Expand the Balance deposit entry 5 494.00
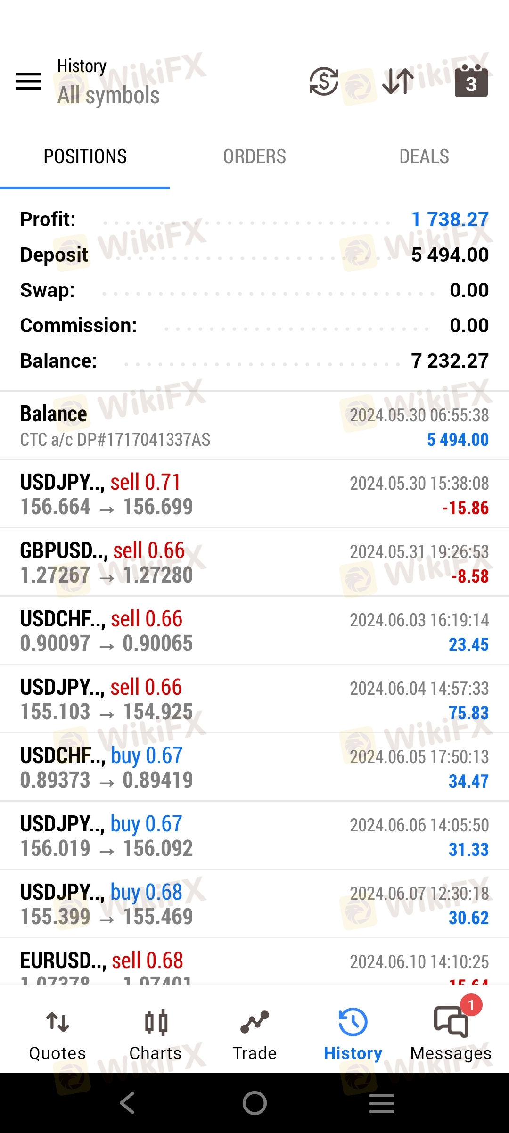509x1133 pixels. 254,426
